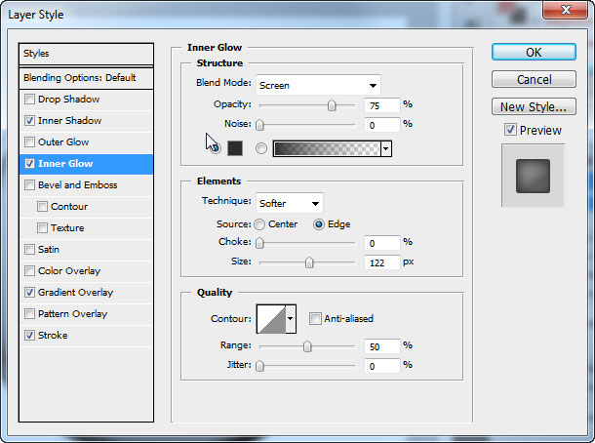This screenshot has height=443, width=595.
Task: Uncheck the Preview checkbox
Action: pyautogui.click(x=510, y=130)
